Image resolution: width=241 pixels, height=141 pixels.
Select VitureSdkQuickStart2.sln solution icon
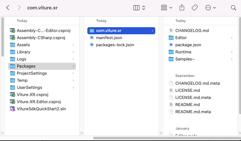click(x=13, y=109)
